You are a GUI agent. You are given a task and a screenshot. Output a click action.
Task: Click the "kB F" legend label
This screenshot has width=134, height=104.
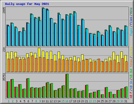tap(131, 95)
